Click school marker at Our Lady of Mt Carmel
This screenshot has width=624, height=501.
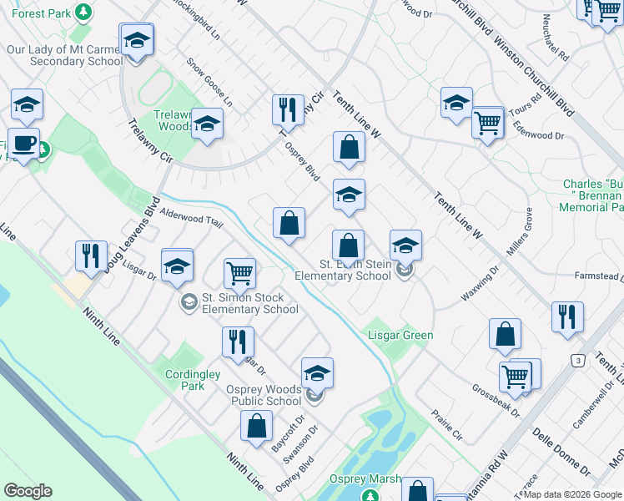[x=137, y=41]
